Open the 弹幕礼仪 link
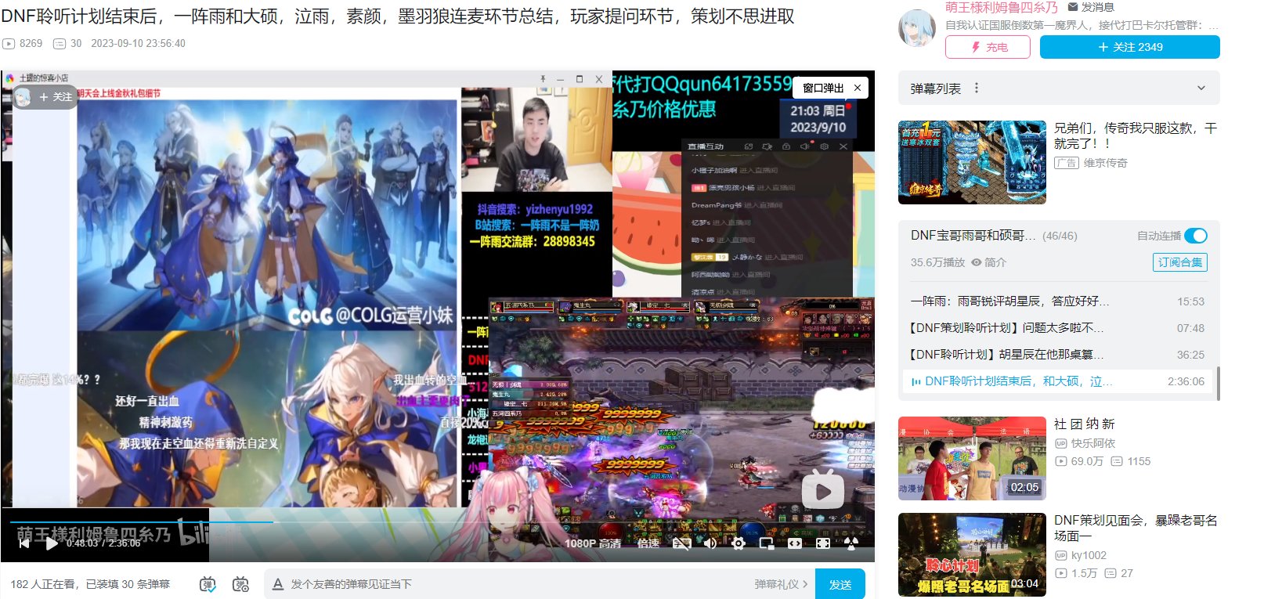The height and width of the screenshot is (599, 1264). pos(781,584)
